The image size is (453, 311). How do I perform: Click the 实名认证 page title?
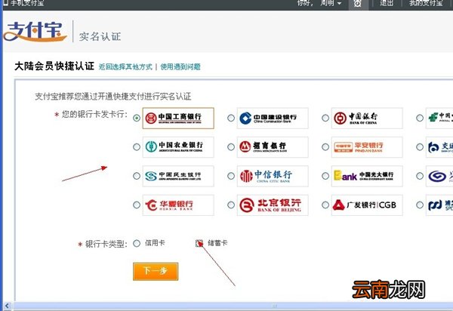pyautogui.click(x=100, y=37)
